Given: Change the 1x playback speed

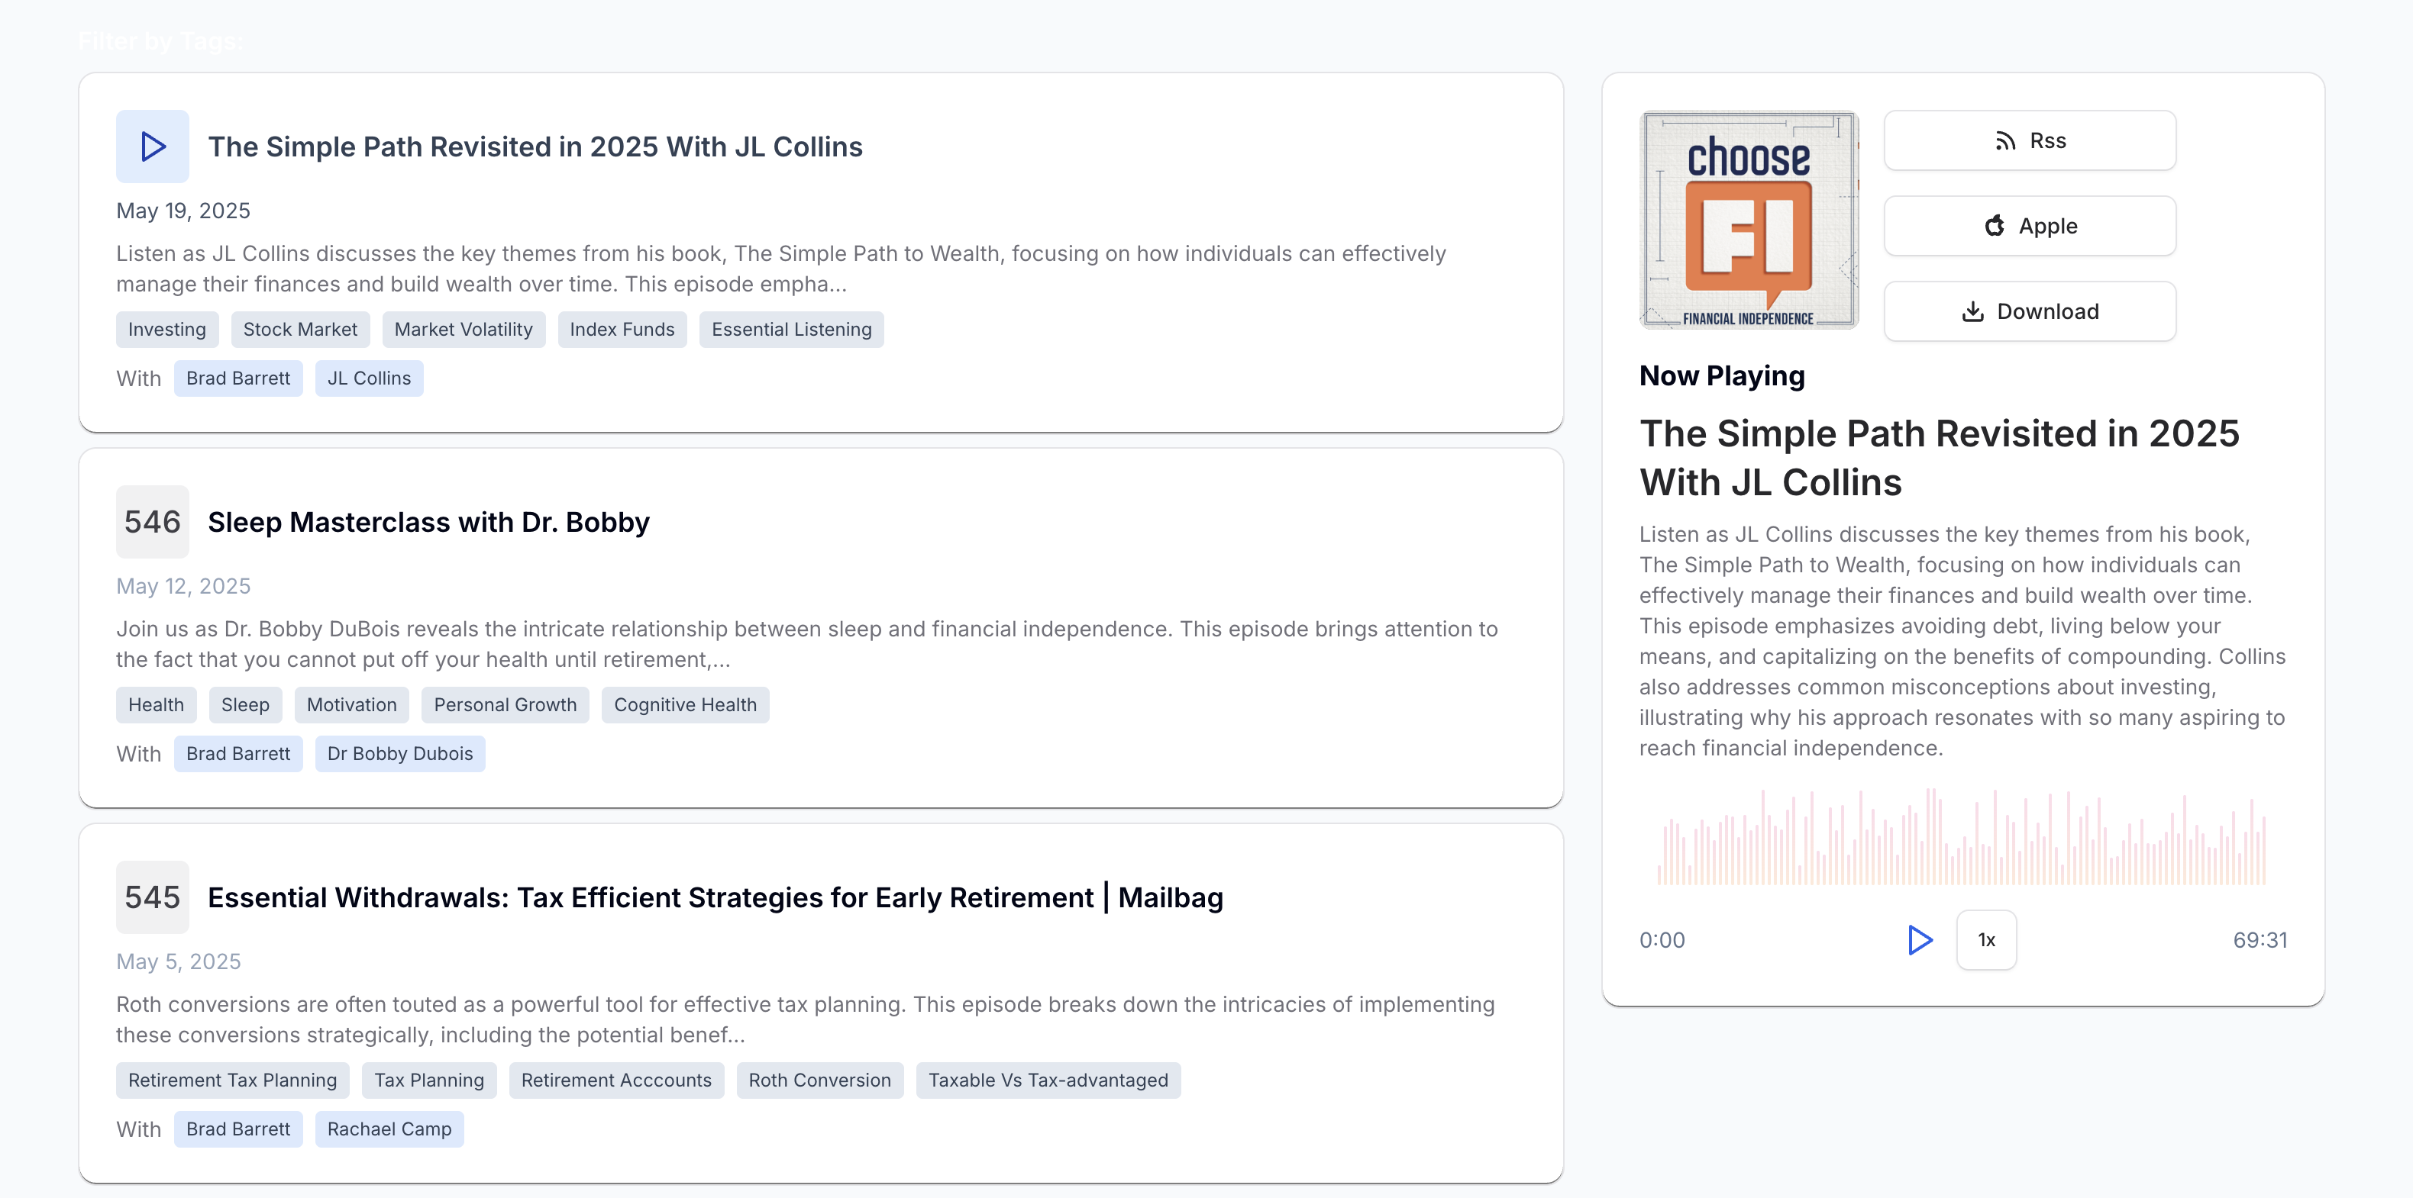Looking at the screenshot, I should [x=1986, y=939].
